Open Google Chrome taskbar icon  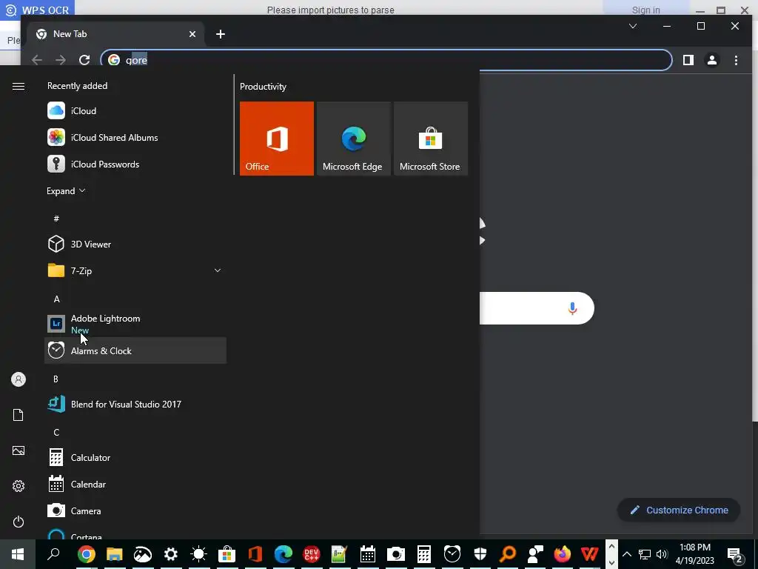point(86,554)
